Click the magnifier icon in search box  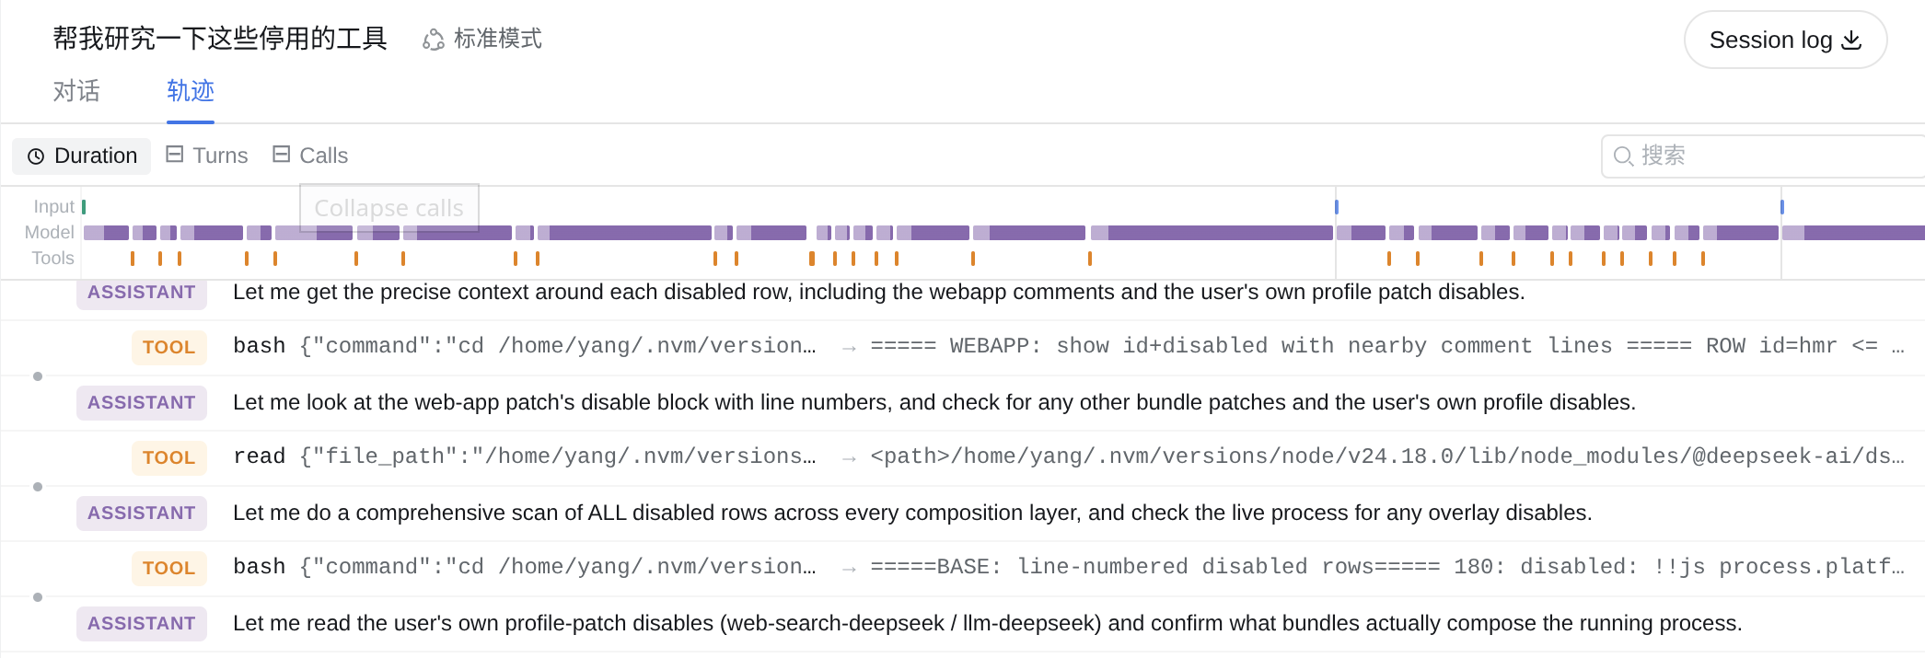pos(1624,156)
